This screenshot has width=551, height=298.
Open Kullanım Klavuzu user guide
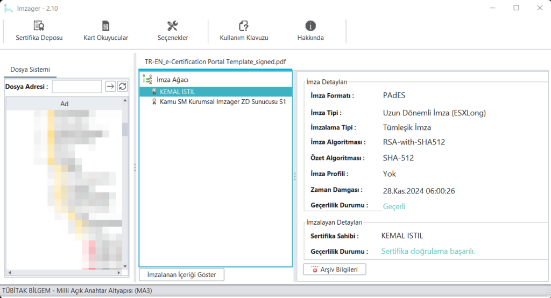tap(244, 31)
